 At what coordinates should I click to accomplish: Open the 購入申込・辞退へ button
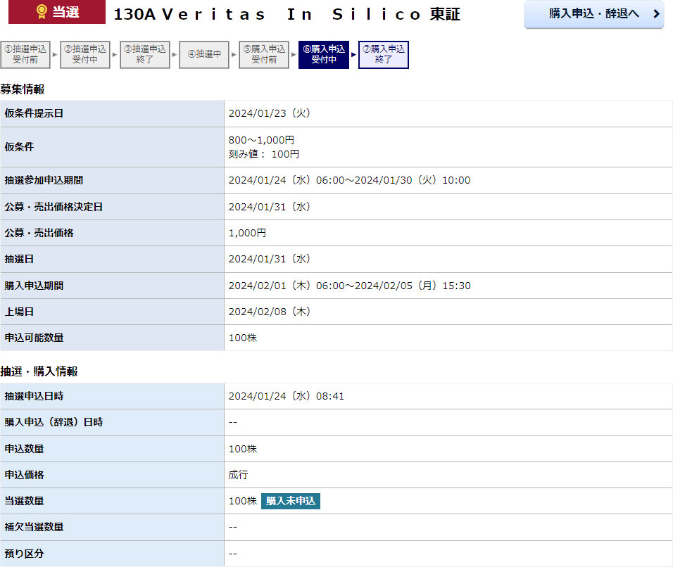593,14
